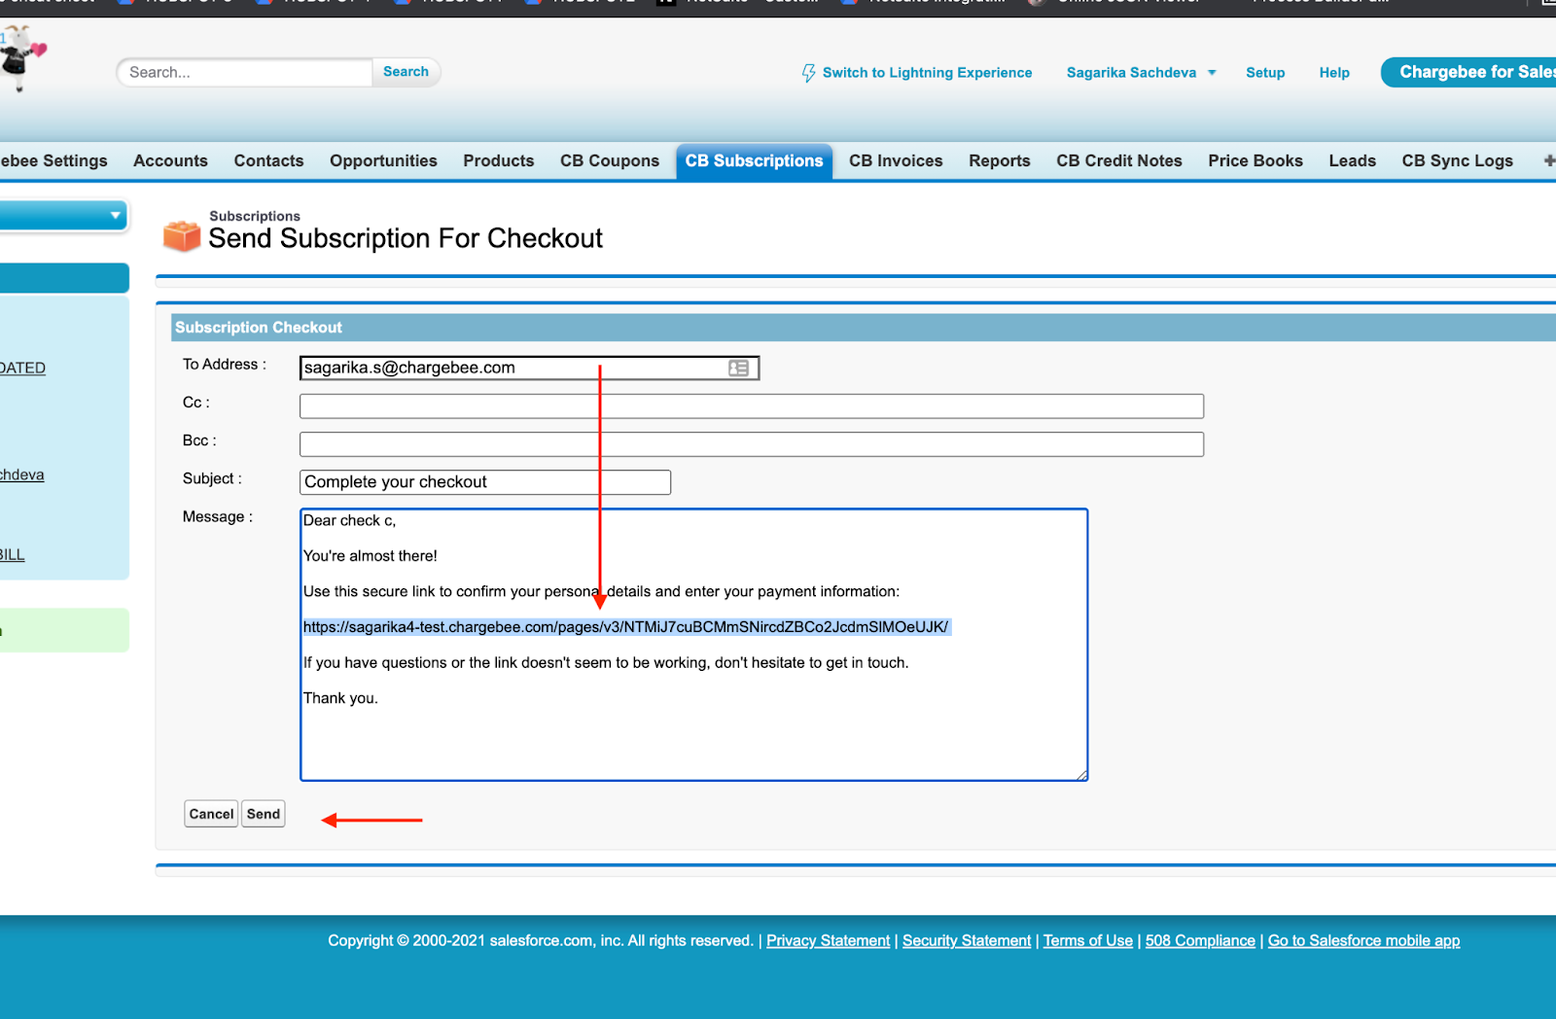Click the orange Subscriptions box icon
The height and width of the screenshot is (1019, 1556).
(x=182, y=235)
